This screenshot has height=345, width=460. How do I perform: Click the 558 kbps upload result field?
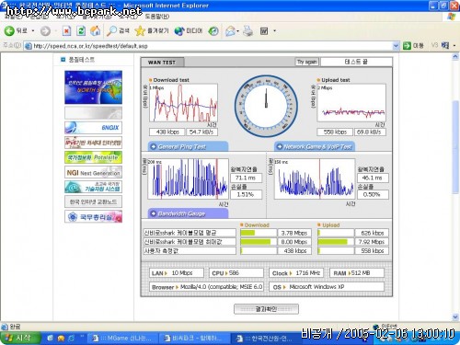[335, 132]
